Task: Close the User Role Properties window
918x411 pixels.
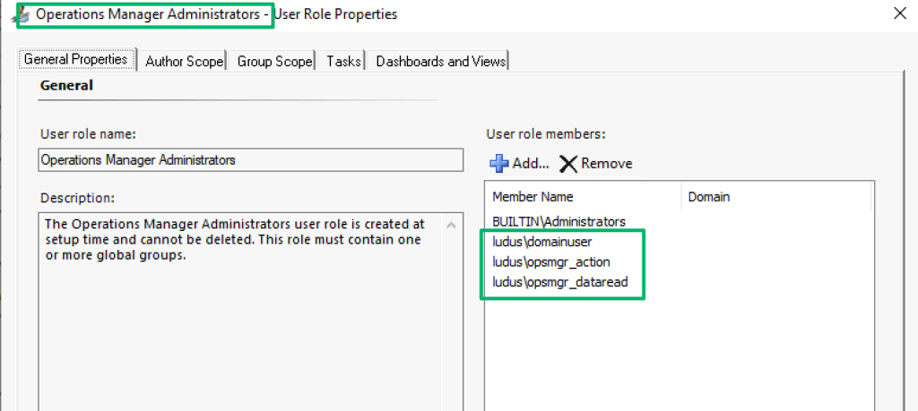Action: tap(899, 13)
